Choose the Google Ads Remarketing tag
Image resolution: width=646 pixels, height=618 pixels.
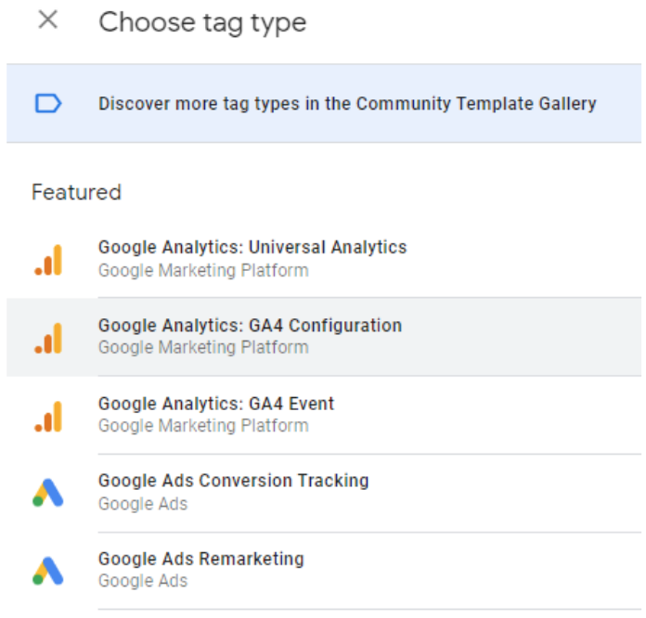(200, 559)
